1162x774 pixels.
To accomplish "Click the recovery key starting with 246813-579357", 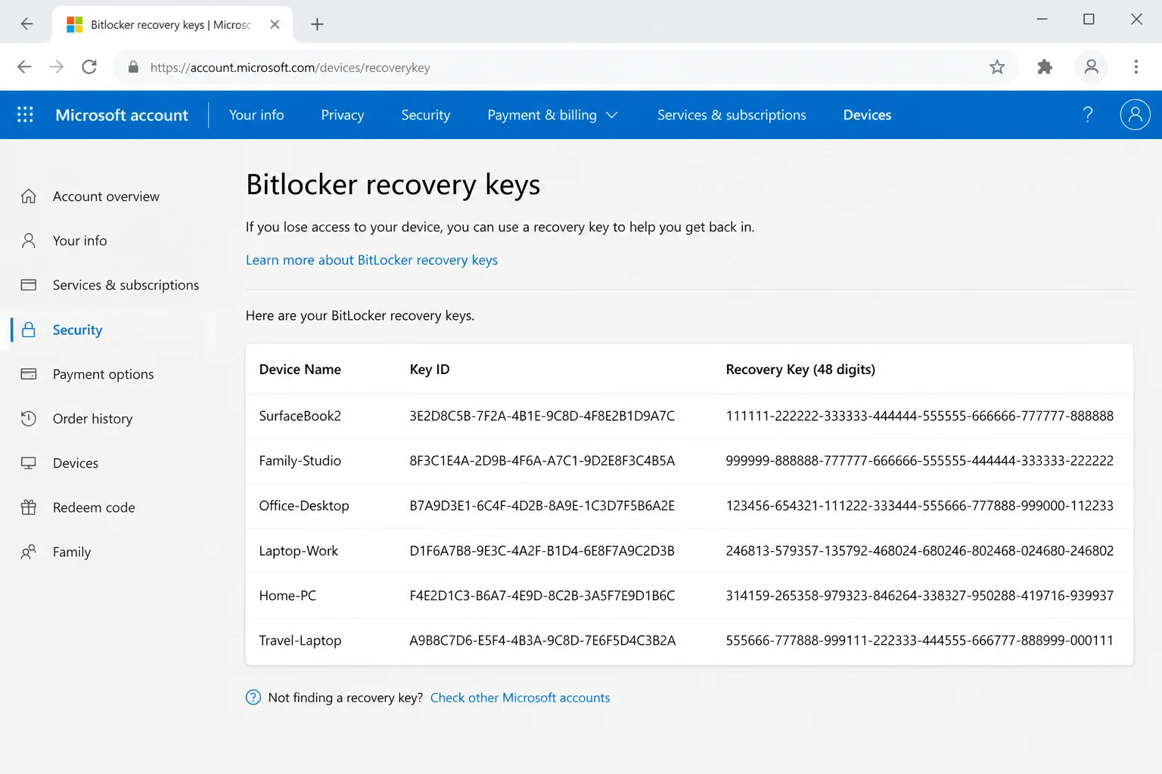I will click(x=919, y=550).
